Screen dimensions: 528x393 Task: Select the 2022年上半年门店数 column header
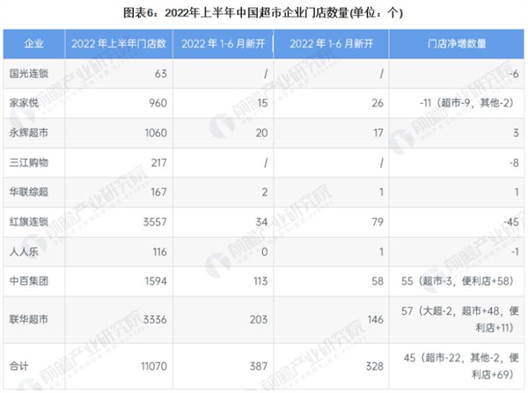pos(118,43)
